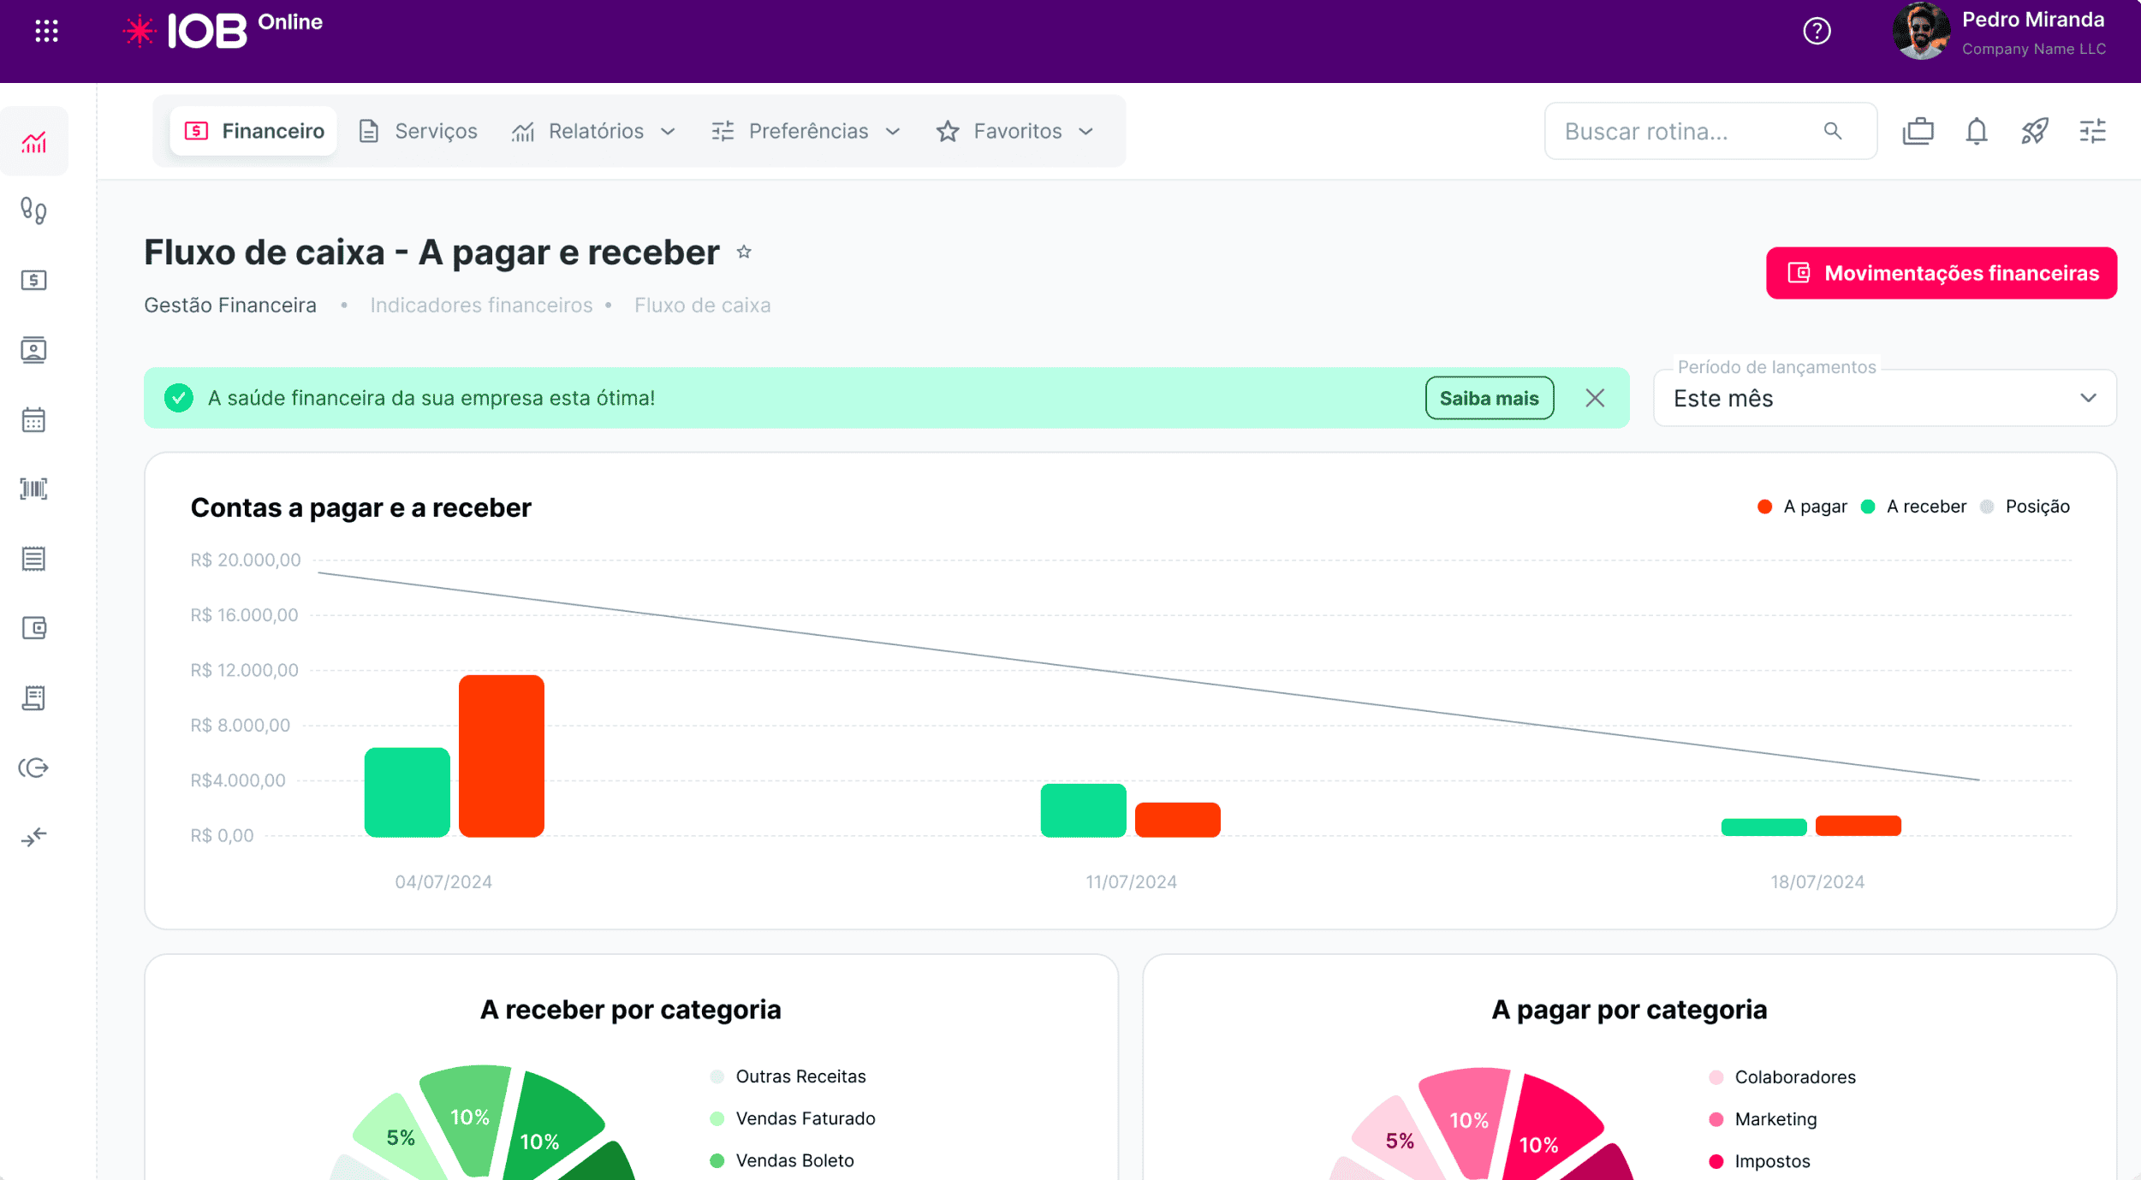Click the Movimentações financeiras button
The width and height of the screenshot is (2141, 1180).
(x=1942, y=273)
